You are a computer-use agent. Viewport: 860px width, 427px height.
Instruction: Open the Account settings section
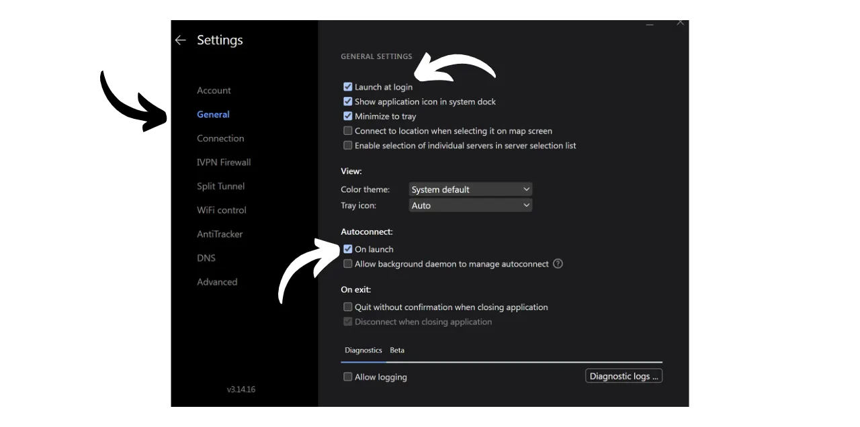[x=214, y=91]
